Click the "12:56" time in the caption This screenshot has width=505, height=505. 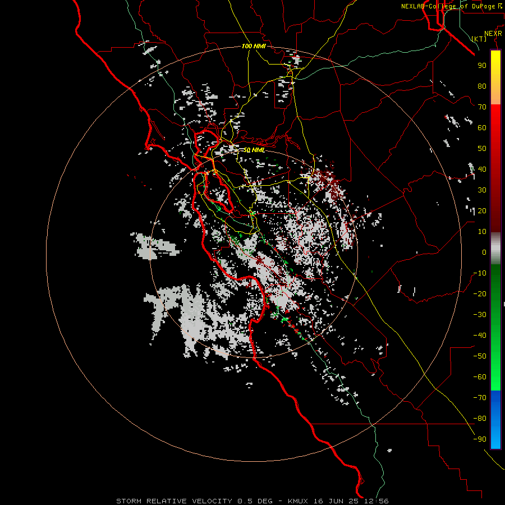click(x=376, y=501)
